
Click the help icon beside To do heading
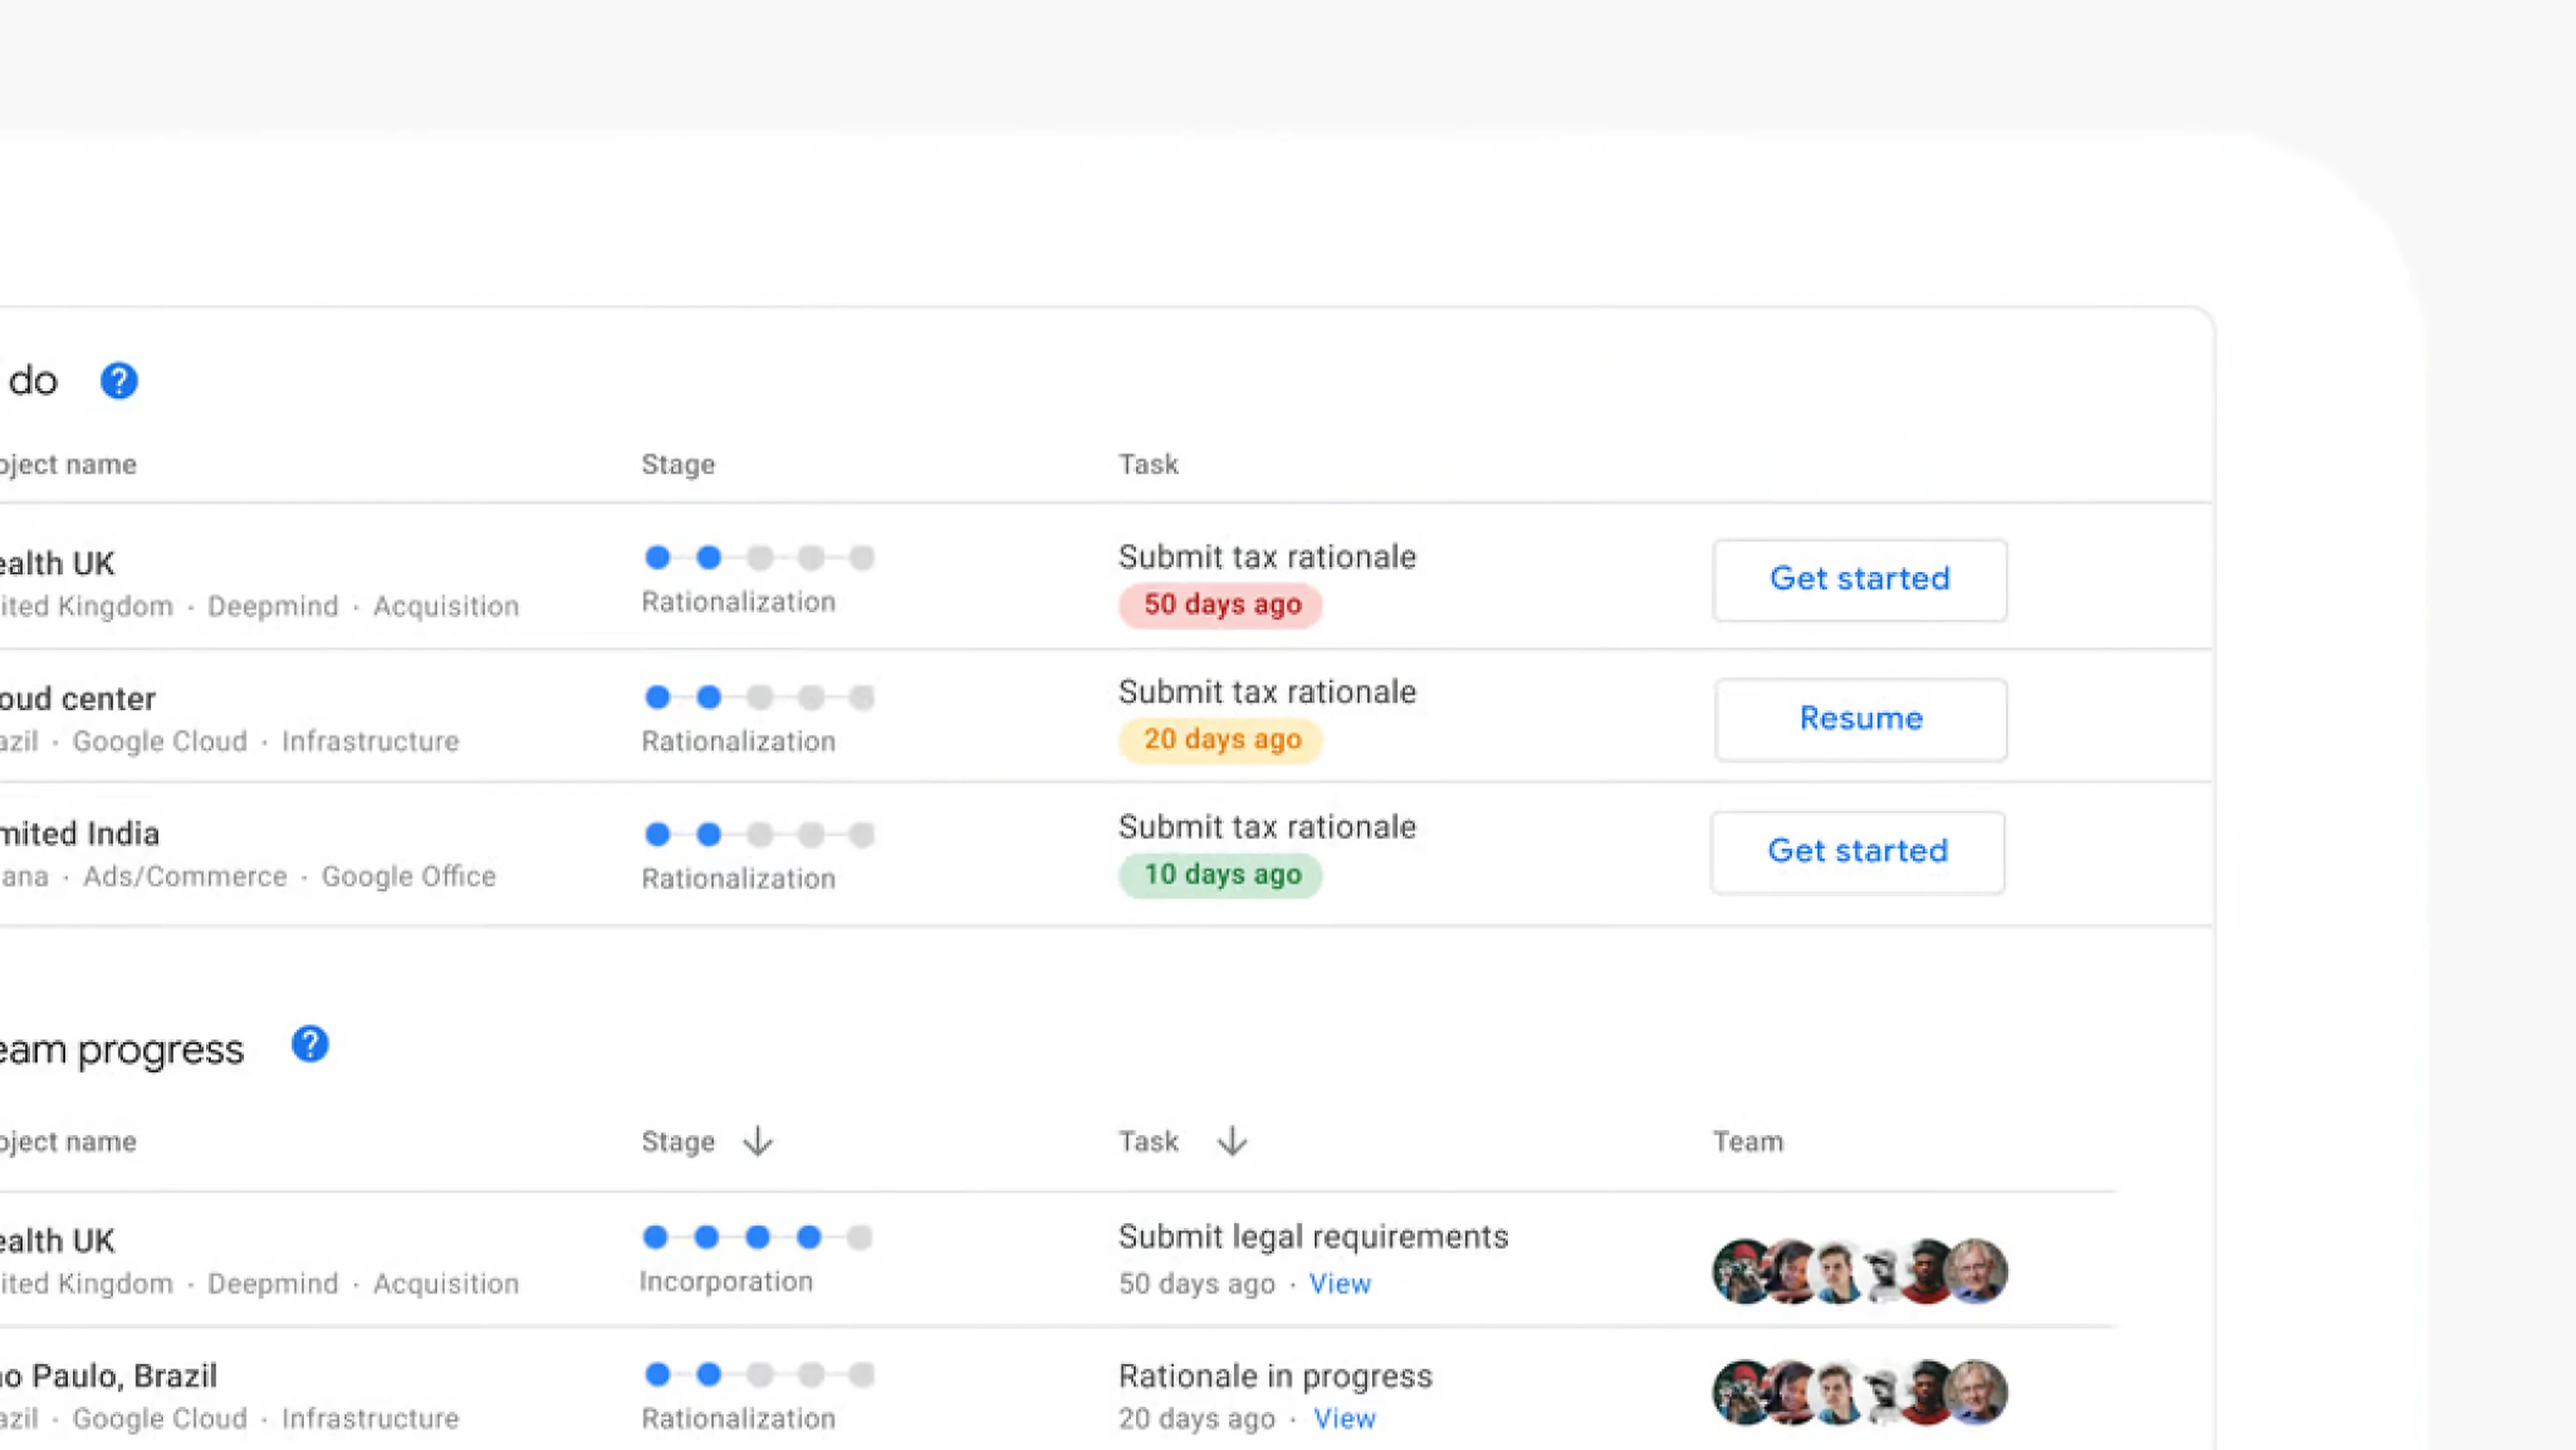coord(119,381)
